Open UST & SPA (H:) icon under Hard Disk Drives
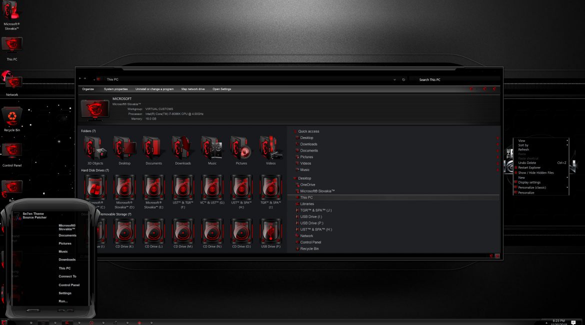 pyautogui.click(x=241, y=187)
